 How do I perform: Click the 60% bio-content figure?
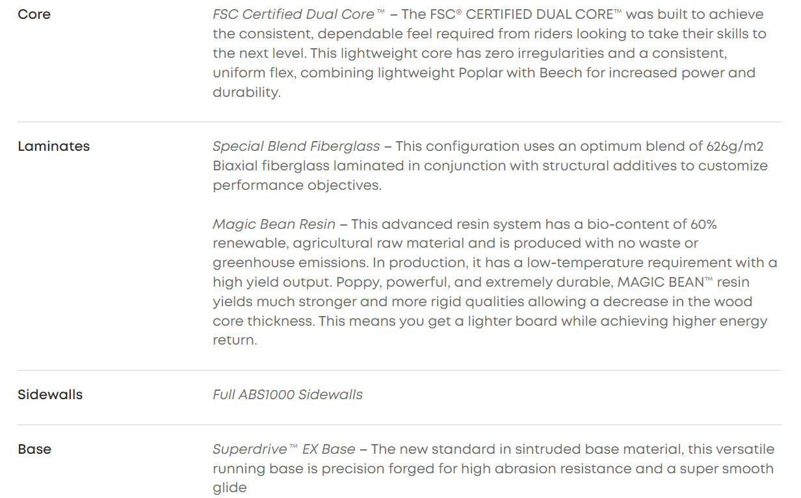703,224
